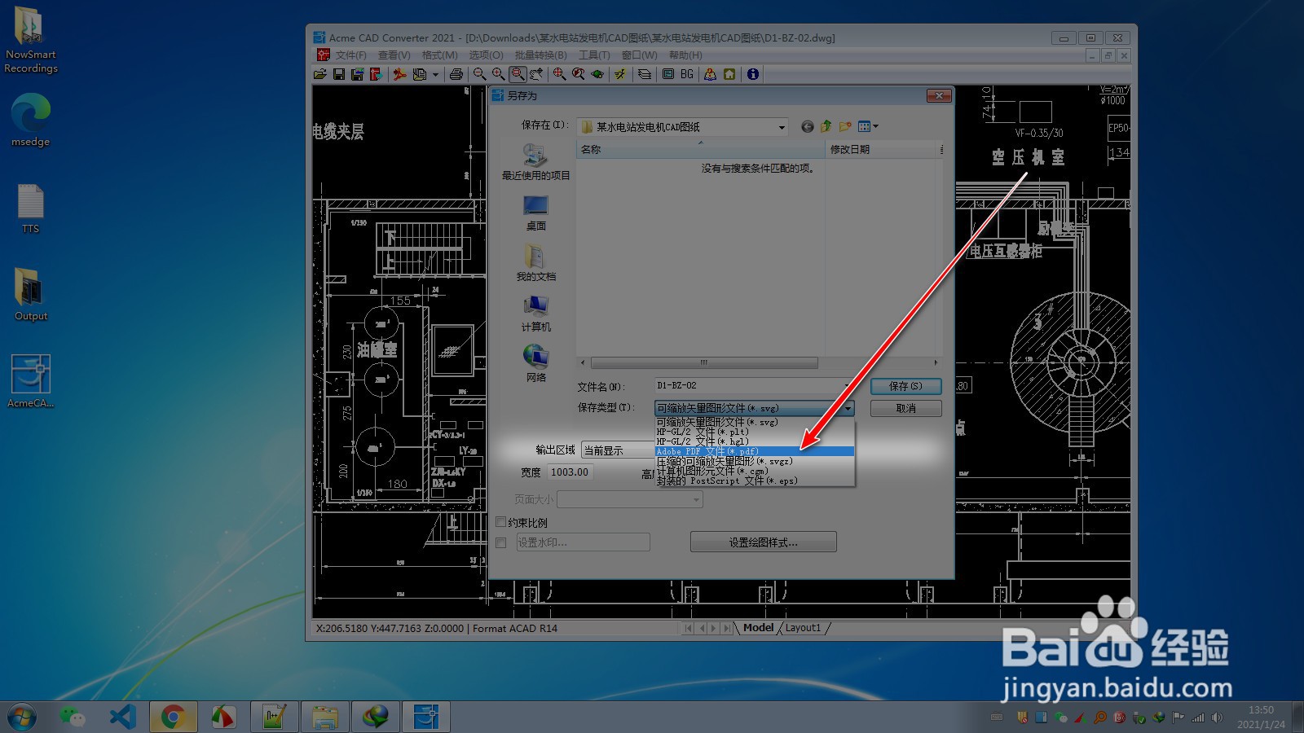1304x733 pixels.
Task: Click the blue About info icon
Action: tap(753, 74)
